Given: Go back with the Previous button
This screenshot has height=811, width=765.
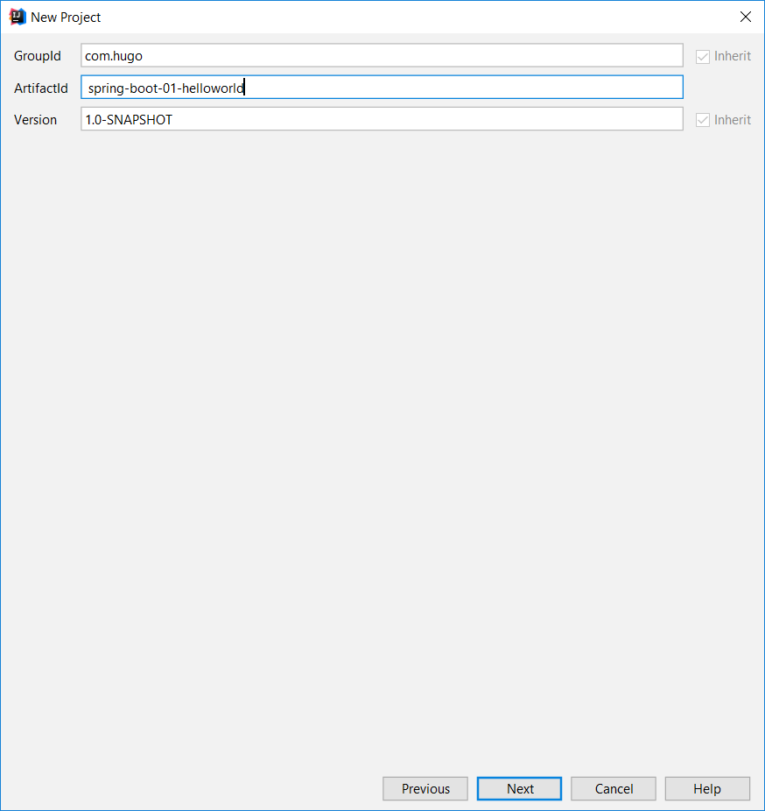Looking at the screenshot, I should coord(425,789).
